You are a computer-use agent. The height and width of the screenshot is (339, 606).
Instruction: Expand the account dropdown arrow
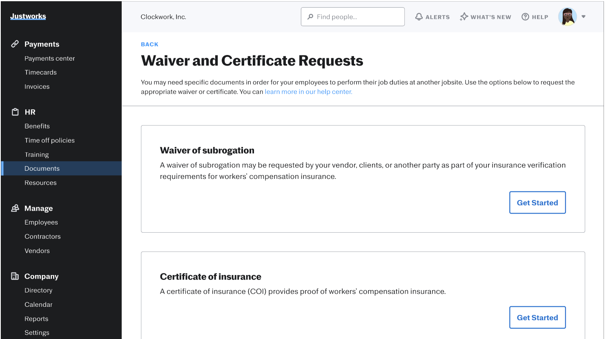coord(584,17)
